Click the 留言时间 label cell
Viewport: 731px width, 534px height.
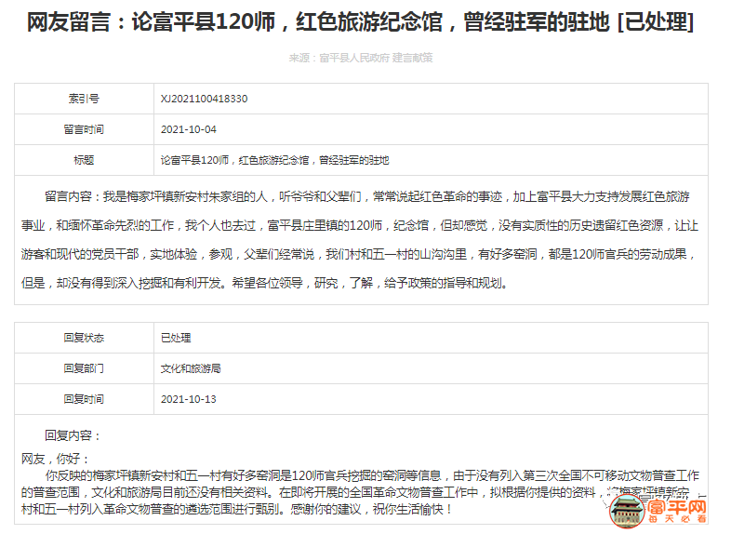click(x=84, y=129)
